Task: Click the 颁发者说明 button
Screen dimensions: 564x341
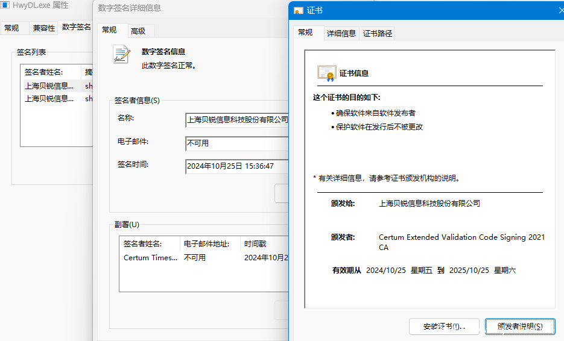Action: pos(520,327)
